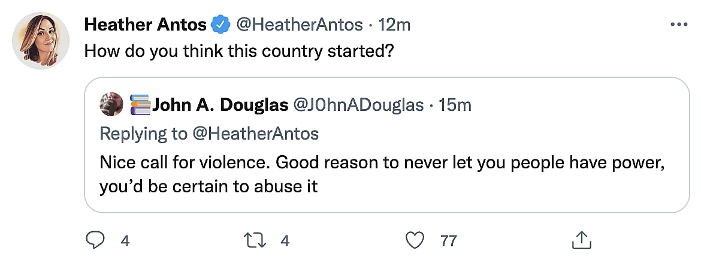Click the blue verified badge
The width and height of the screenshot is (701, 266).
click(221, 25)
